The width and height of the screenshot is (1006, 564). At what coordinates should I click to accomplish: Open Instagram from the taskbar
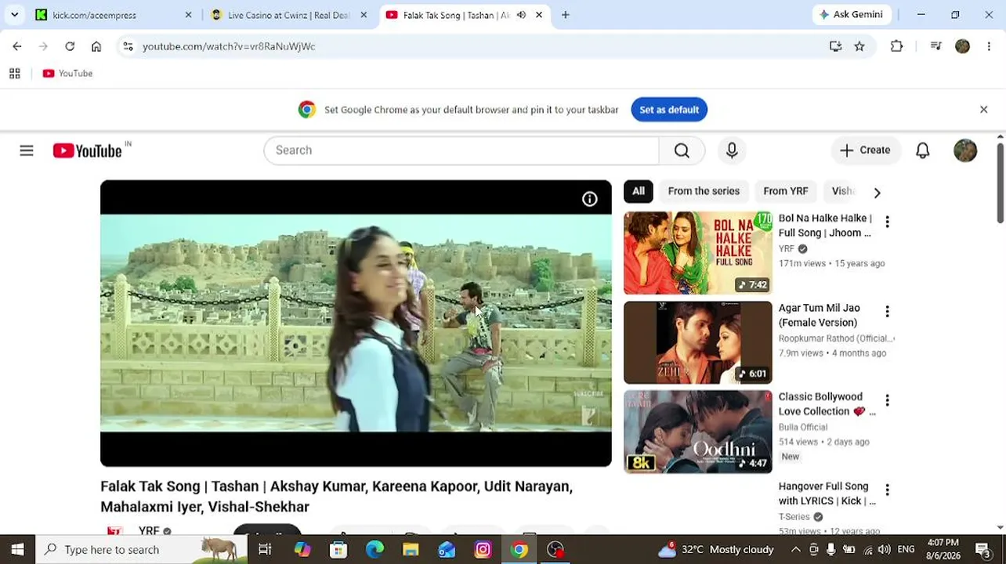pyautogui.click(x=483, y=550)
